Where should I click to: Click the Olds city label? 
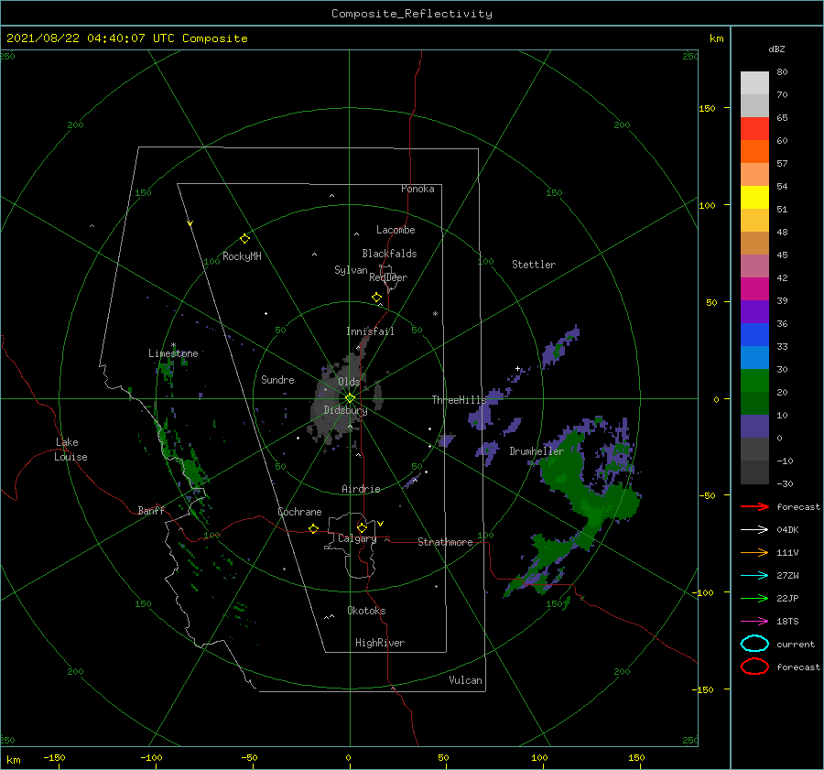(349, 382)
